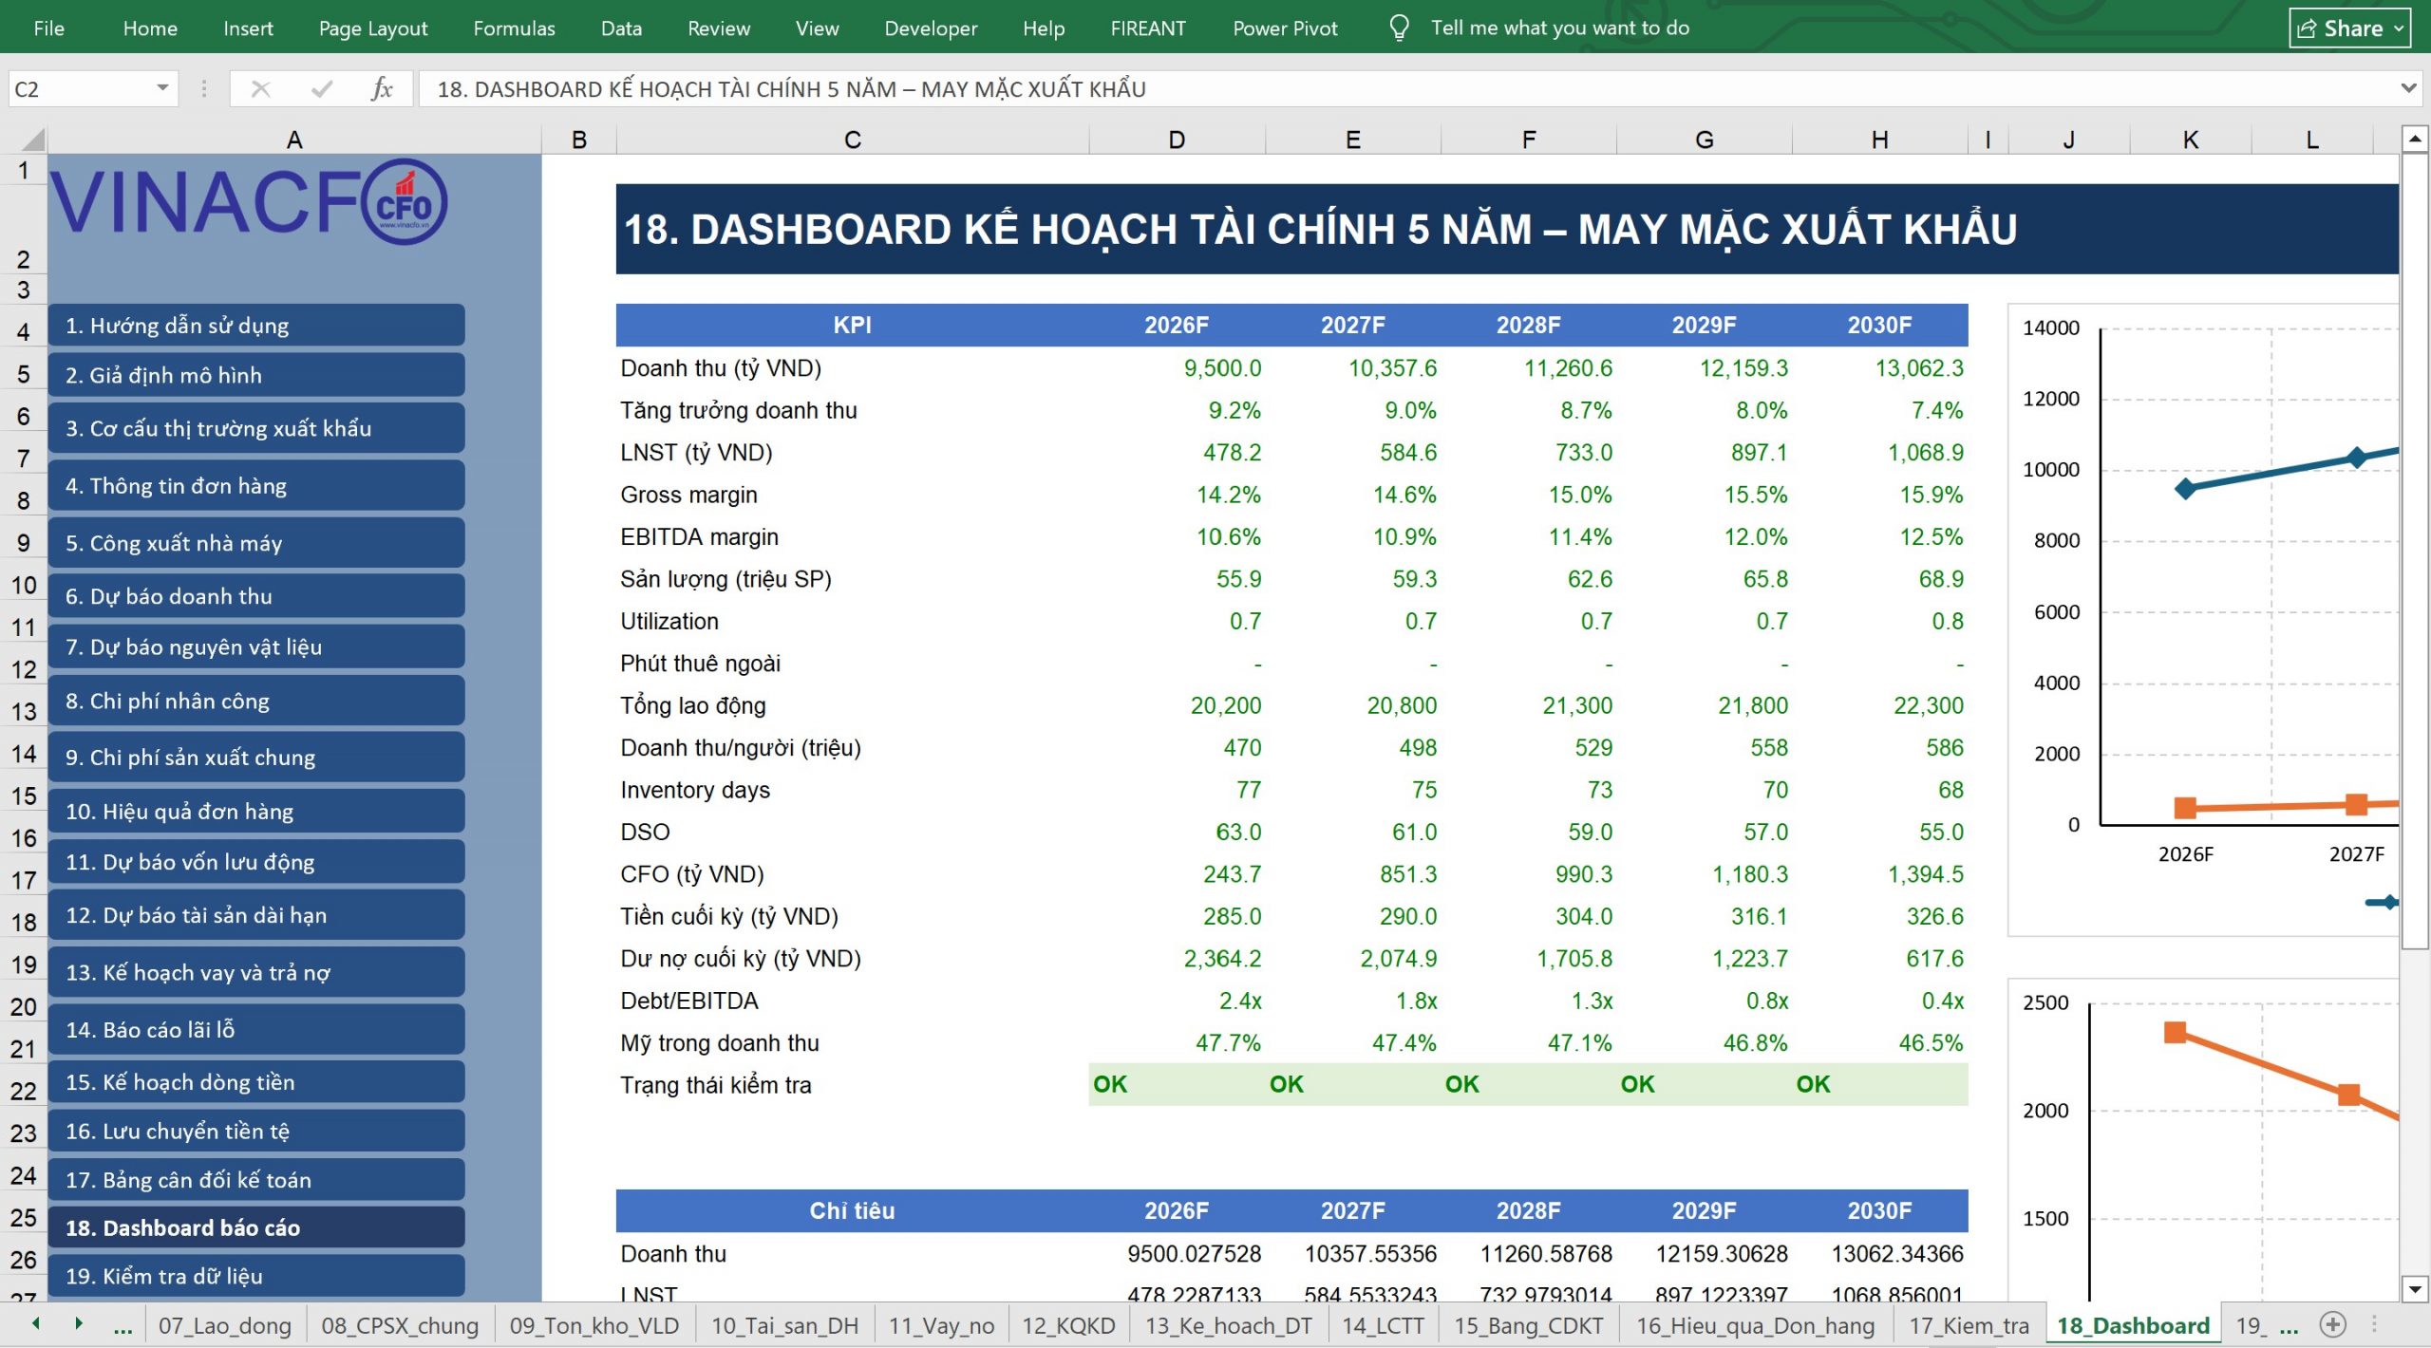This screenshot has height=1348, width=2431.
Task: Add a new sheet with plus icon
Action: [2333, 1324]
